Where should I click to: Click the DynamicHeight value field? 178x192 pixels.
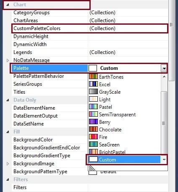[x=128, y=36]
